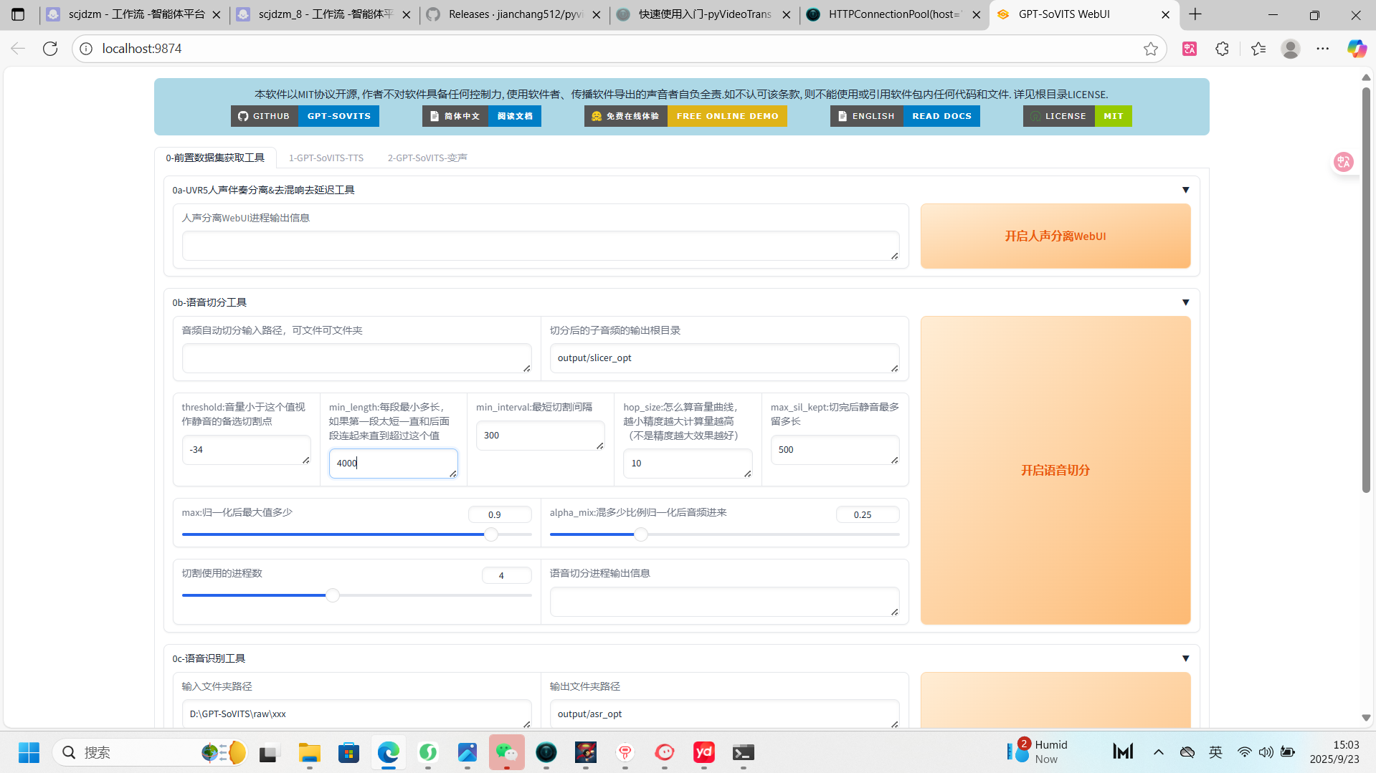The image size is (1376, 773).
Task: Click the max_sil_kept 500 field
Action: point(835,450)
